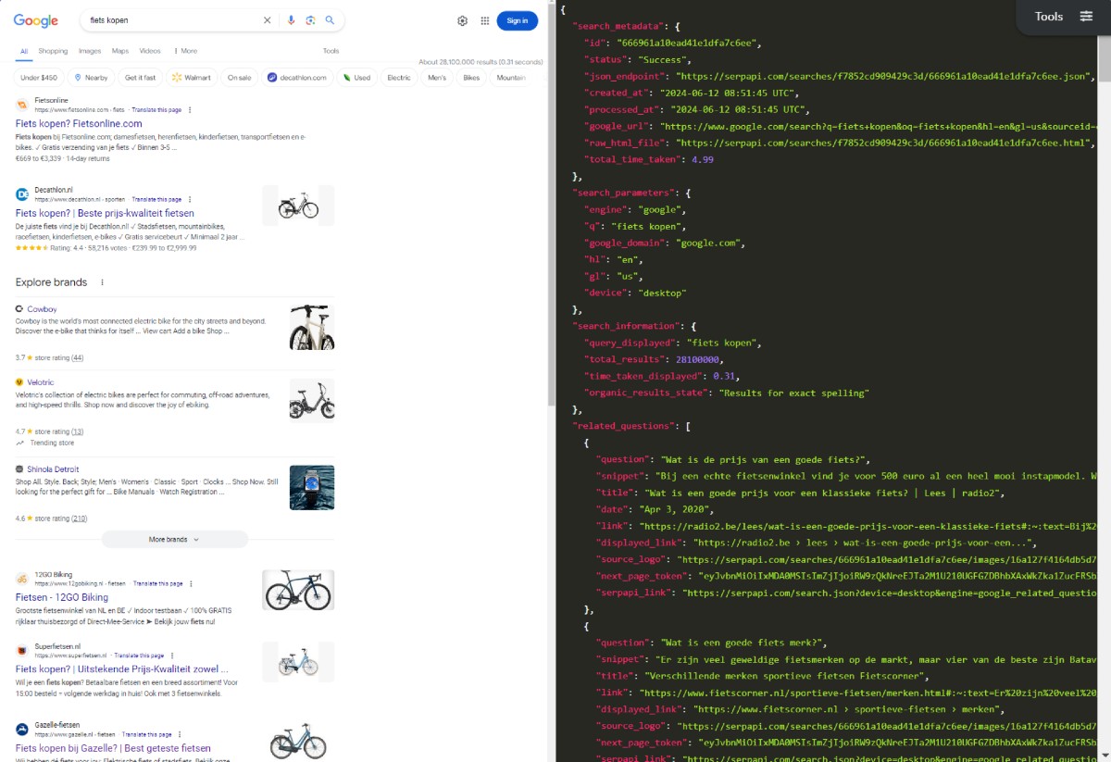Screen dimensions: 1111x762
Task: Open the three-dot menu for Fietsonline result
Action: [x=190, y=109]
